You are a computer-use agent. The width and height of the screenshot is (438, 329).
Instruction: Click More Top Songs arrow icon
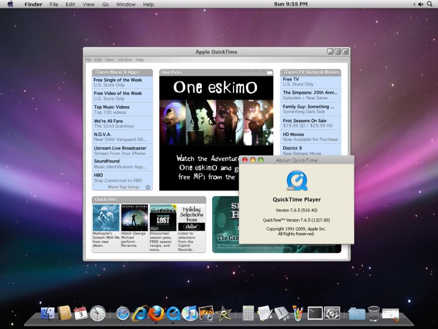tap(148, 187)
